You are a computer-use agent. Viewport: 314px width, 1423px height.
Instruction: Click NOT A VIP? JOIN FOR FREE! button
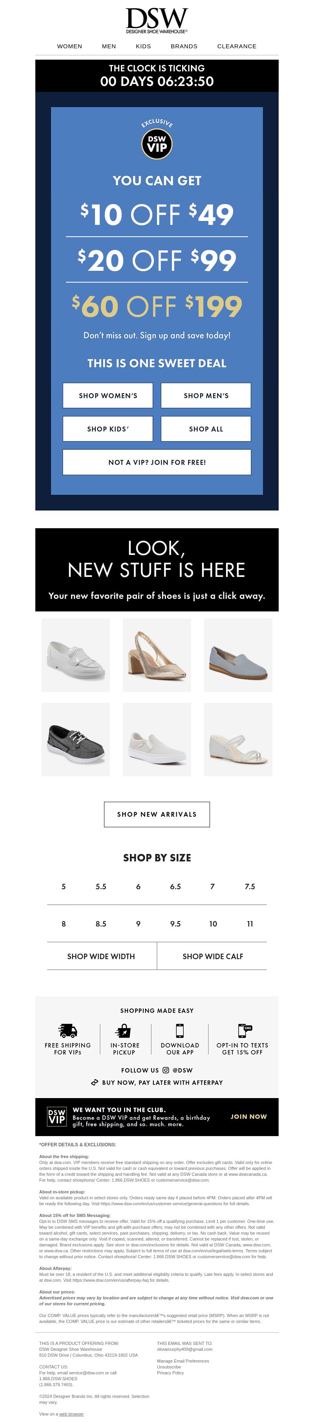pos(157,462)
